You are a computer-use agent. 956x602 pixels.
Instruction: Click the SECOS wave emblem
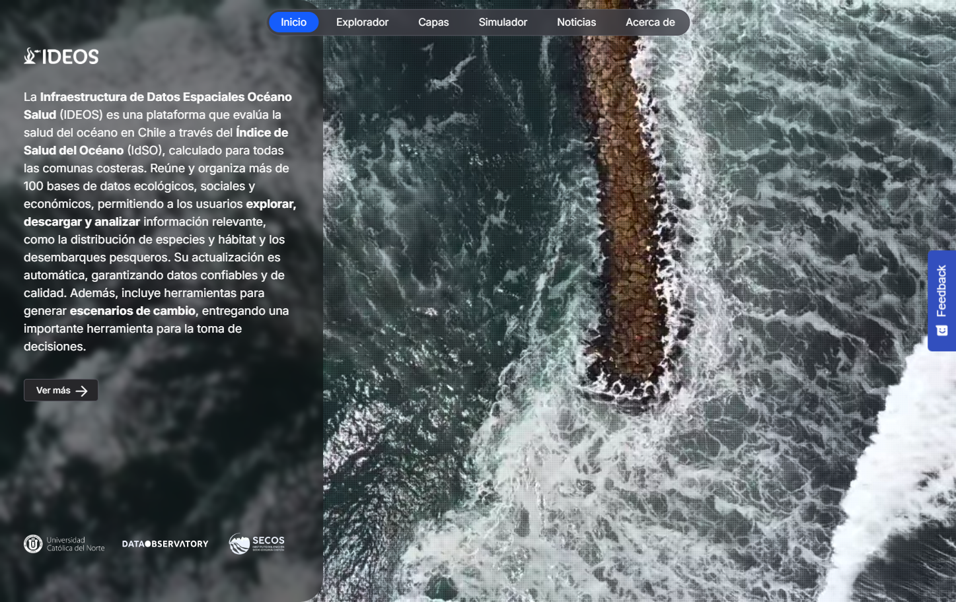pos(239,544)
